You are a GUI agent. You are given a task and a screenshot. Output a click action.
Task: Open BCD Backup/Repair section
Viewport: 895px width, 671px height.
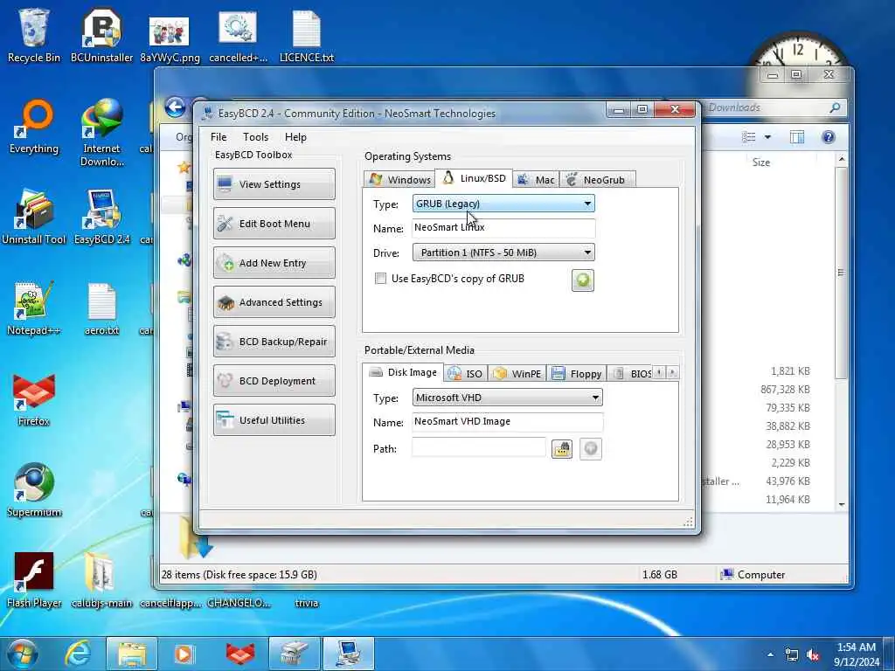pyautogui.click(x=274, y=342)
